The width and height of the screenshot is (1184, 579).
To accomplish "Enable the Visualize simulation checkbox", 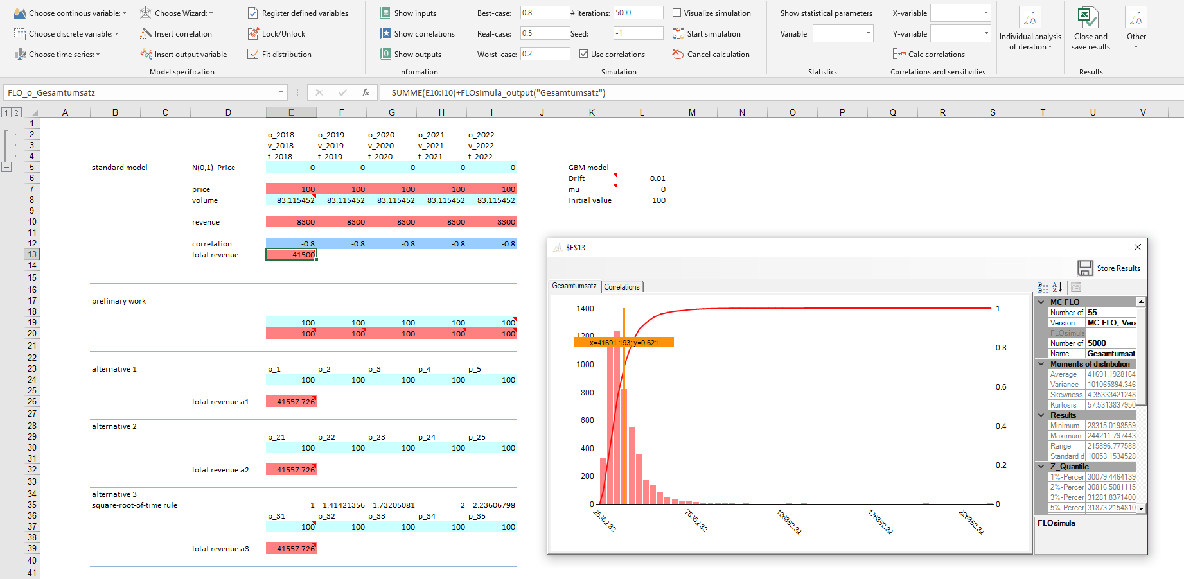I will point(676,13).
